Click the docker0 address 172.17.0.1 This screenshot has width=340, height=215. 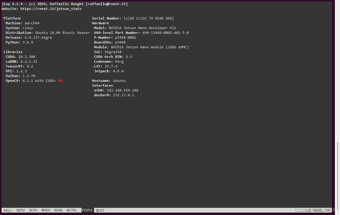[x=123, y=95]
